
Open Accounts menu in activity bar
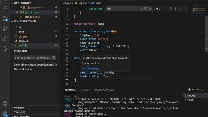point(5,104)
